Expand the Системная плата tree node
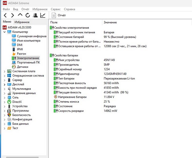Viewport: 192px width, 158px height. tap(4, 71)
